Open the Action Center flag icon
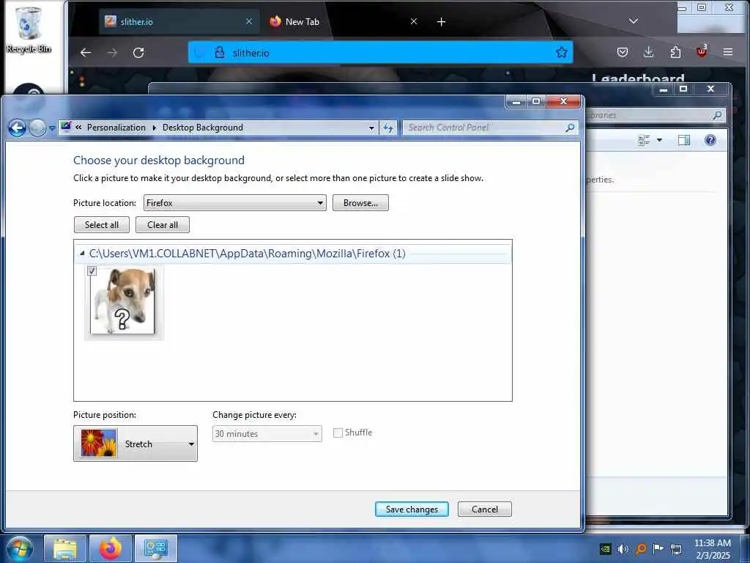Viewport: 750px width, 563px height. 658,548
